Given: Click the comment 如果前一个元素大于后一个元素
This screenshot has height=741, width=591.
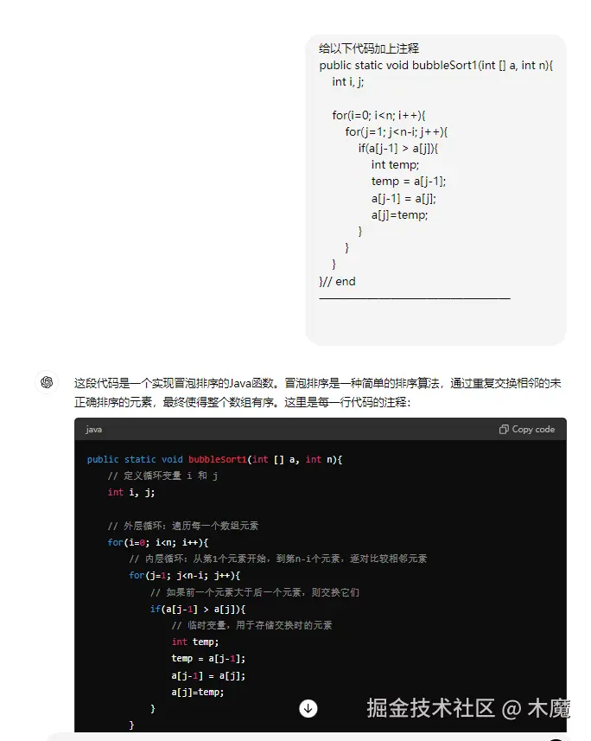Looking at the screenshot, I should coord(255,592).
